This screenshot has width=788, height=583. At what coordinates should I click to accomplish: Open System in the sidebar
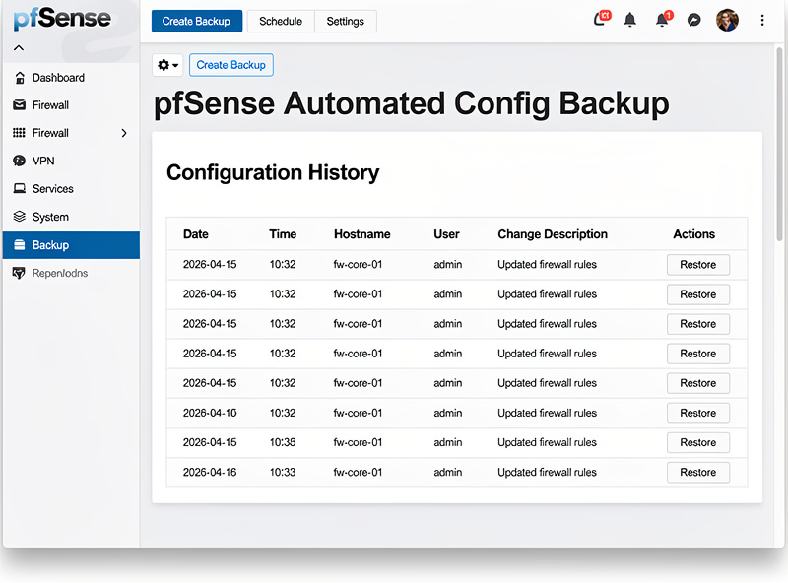point(71,217)
